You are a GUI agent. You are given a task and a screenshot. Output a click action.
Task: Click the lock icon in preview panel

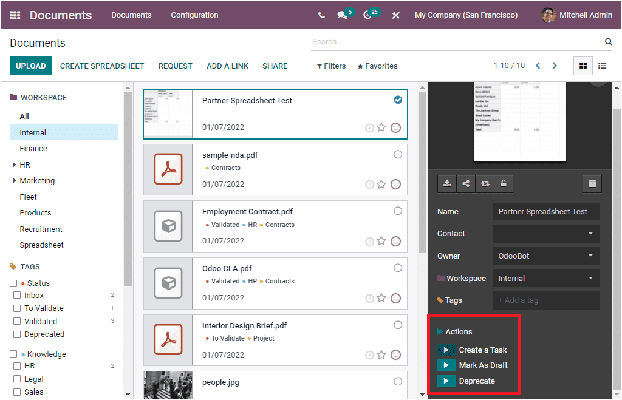(x=504, y=183)
